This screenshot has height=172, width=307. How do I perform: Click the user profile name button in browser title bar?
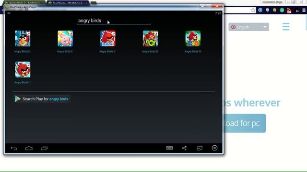point(272,2)
